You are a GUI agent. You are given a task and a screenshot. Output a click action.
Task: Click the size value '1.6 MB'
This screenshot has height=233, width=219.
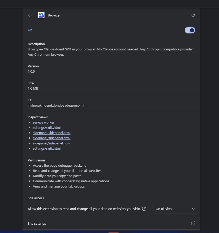(33, 88)
